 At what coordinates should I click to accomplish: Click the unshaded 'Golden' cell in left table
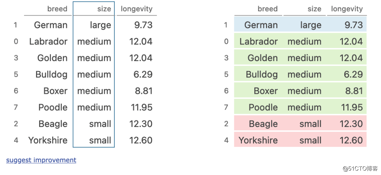click(52, 58)
